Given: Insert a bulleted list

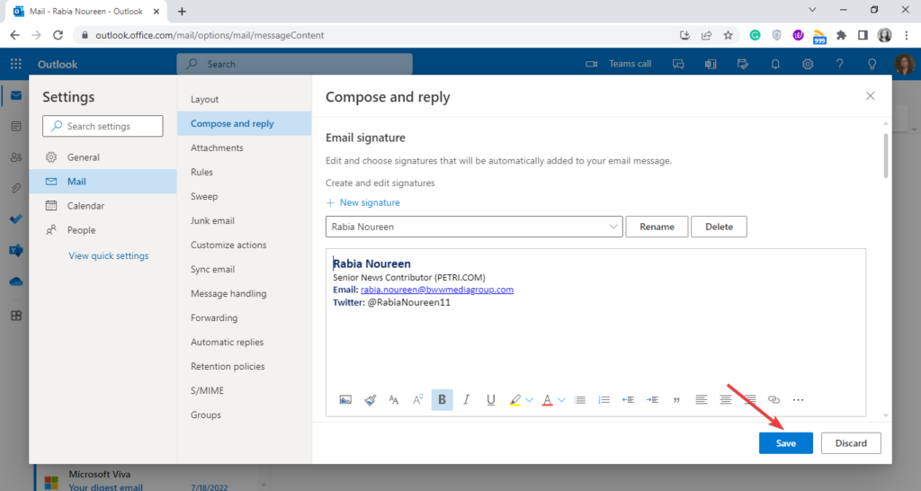Looking at the screenshot, I should 580,400.
